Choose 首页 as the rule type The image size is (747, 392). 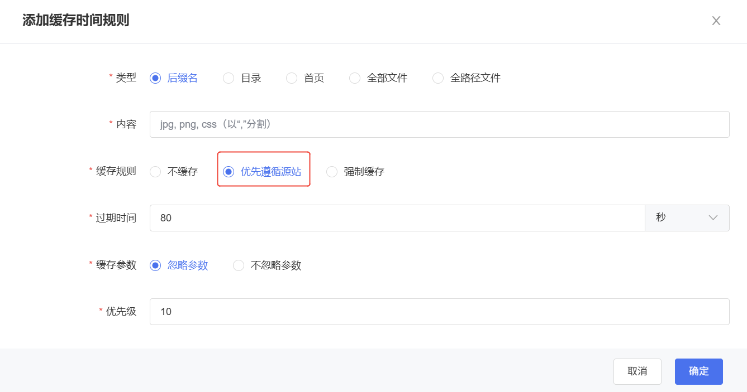point(292,78)
